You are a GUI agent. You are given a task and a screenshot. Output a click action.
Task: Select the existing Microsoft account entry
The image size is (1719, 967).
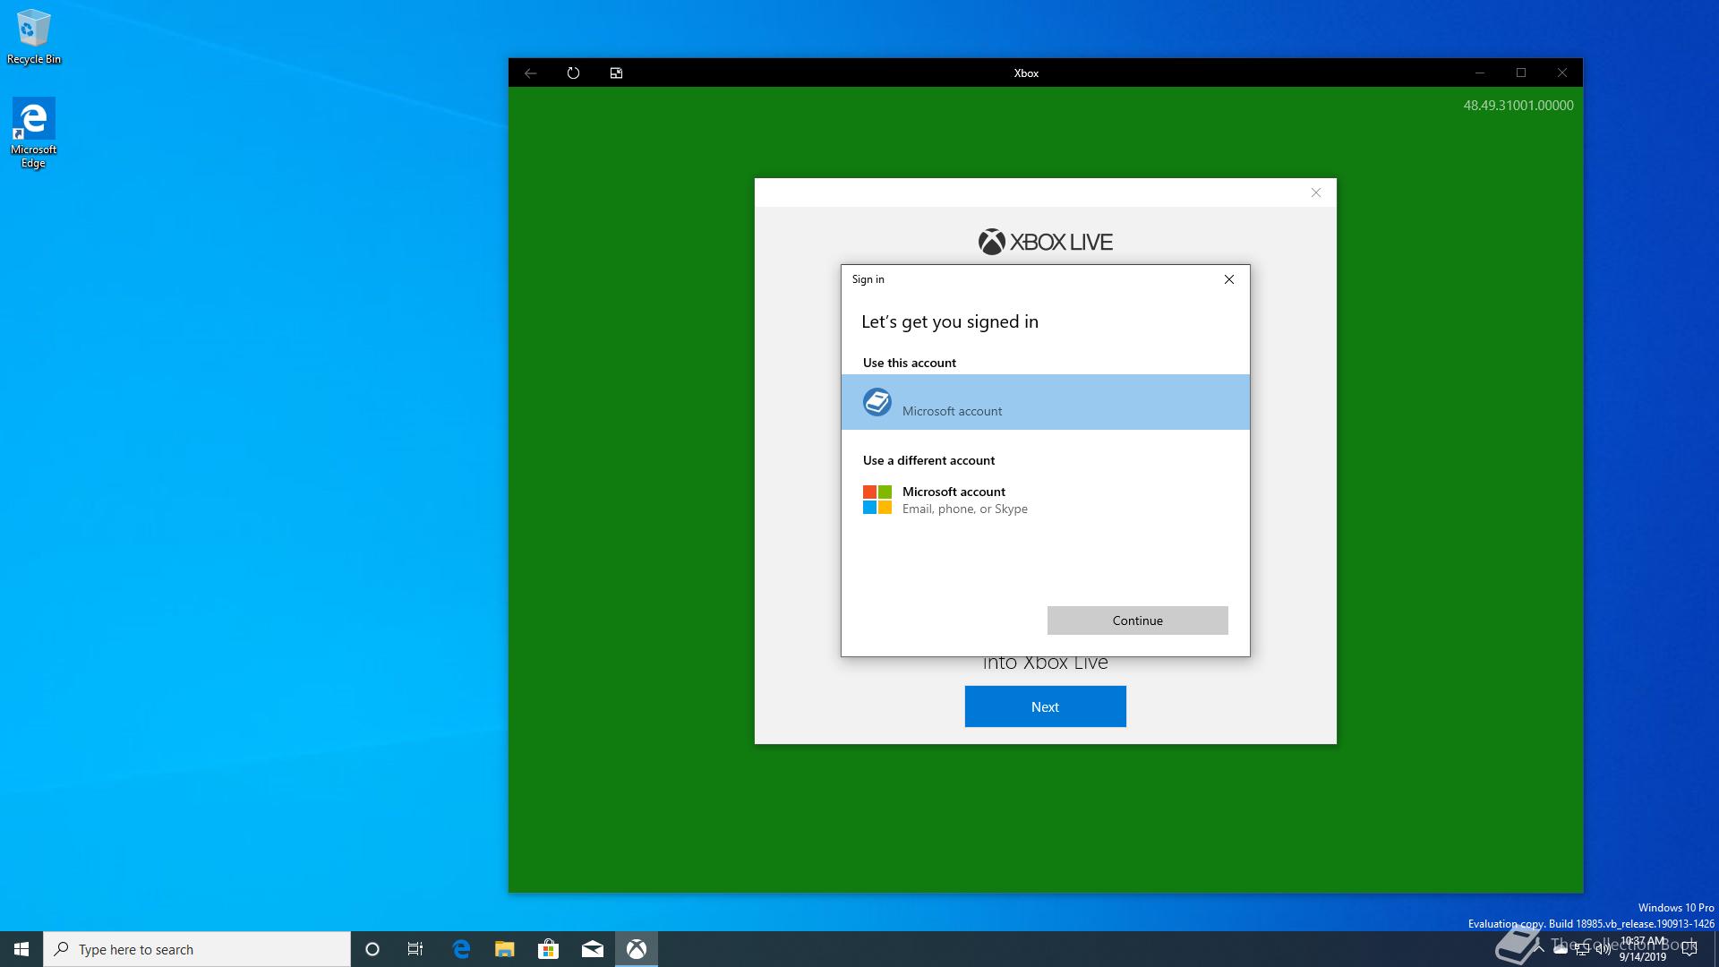coord(1045,402)
